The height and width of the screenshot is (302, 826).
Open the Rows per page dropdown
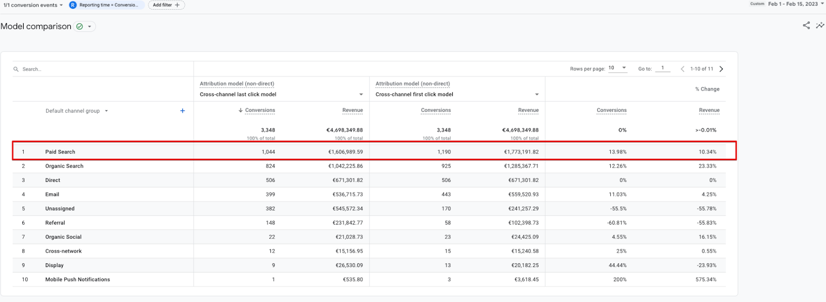tap(617, 68)
